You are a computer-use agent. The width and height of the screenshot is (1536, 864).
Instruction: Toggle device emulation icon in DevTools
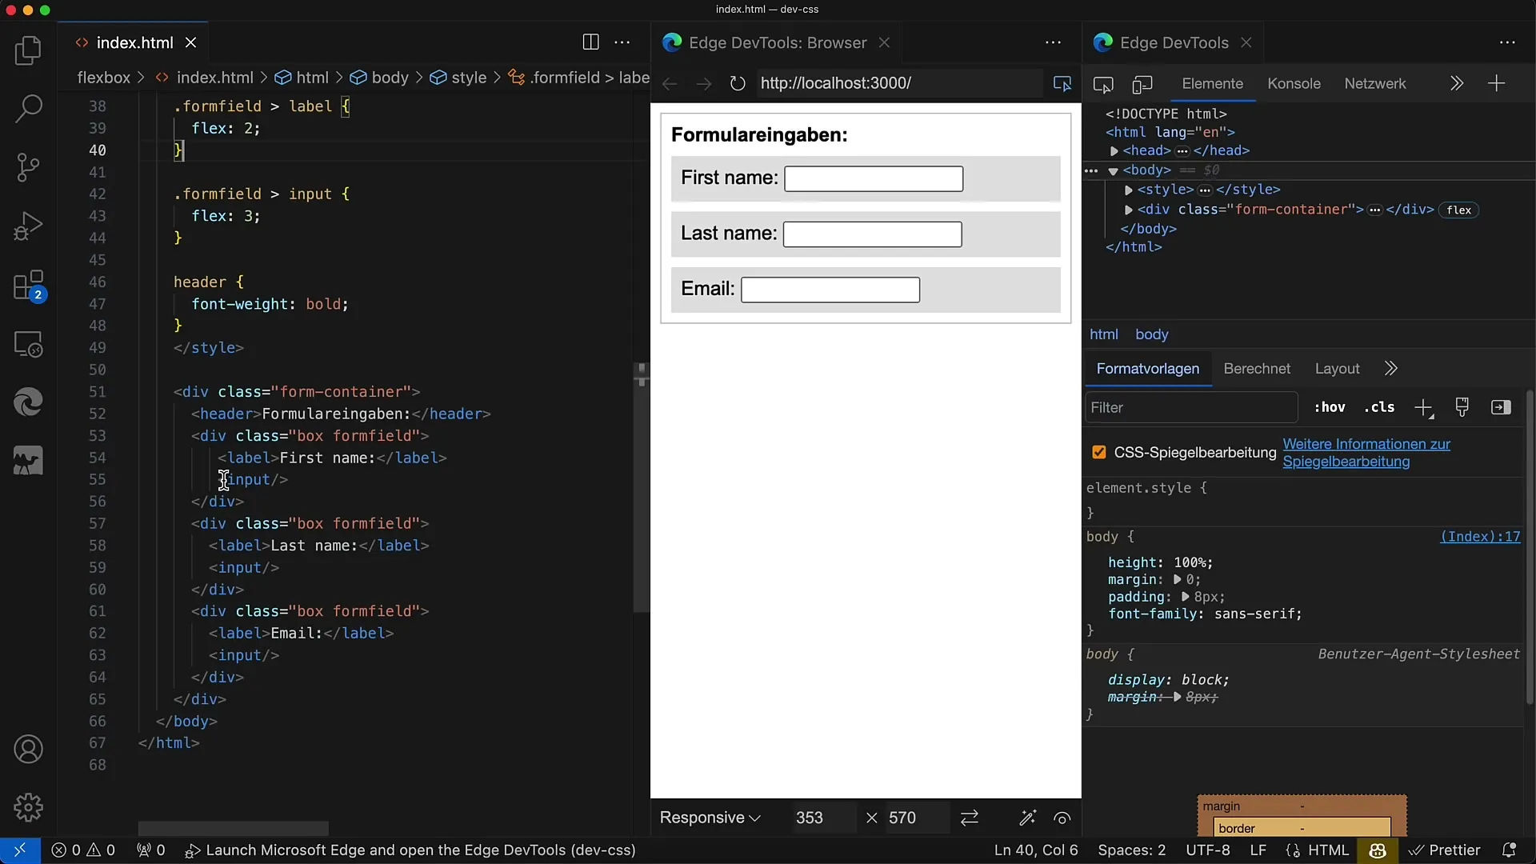pos(1142,84)
